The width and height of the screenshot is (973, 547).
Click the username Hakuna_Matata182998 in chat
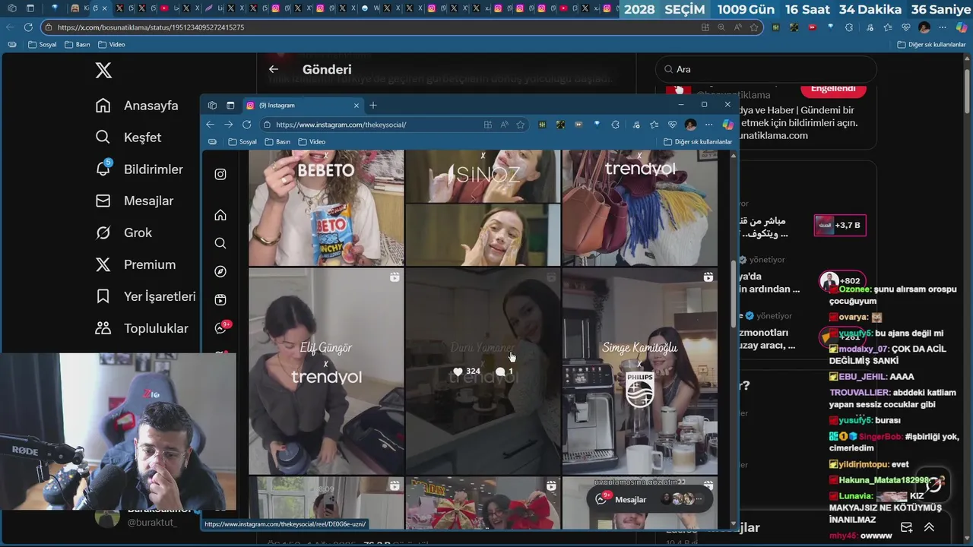coord(884,480)
